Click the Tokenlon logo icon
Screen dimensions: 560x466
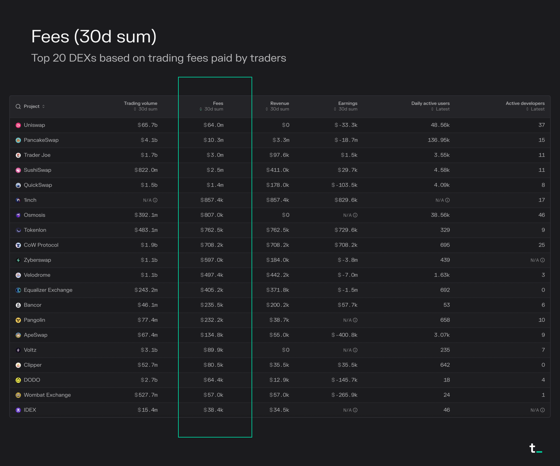point(18,230)
